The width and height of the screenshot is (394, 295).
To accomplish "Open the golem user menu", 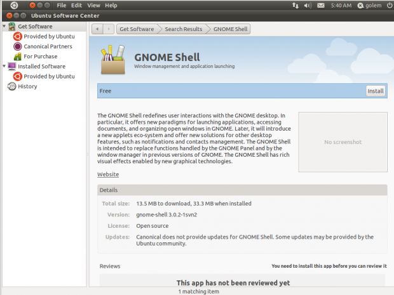I will point(369,5).
